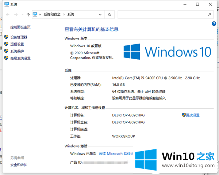Go up one level with the up arrow
Screen dimensions: 219x175
pyautogui.click(x=28, y=14)
